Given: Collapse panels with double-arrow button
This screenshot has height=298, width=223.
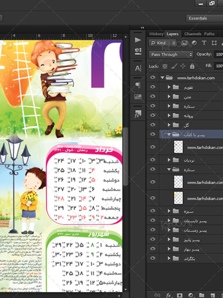Looking at the screenshot, I should tap(142, 28).
